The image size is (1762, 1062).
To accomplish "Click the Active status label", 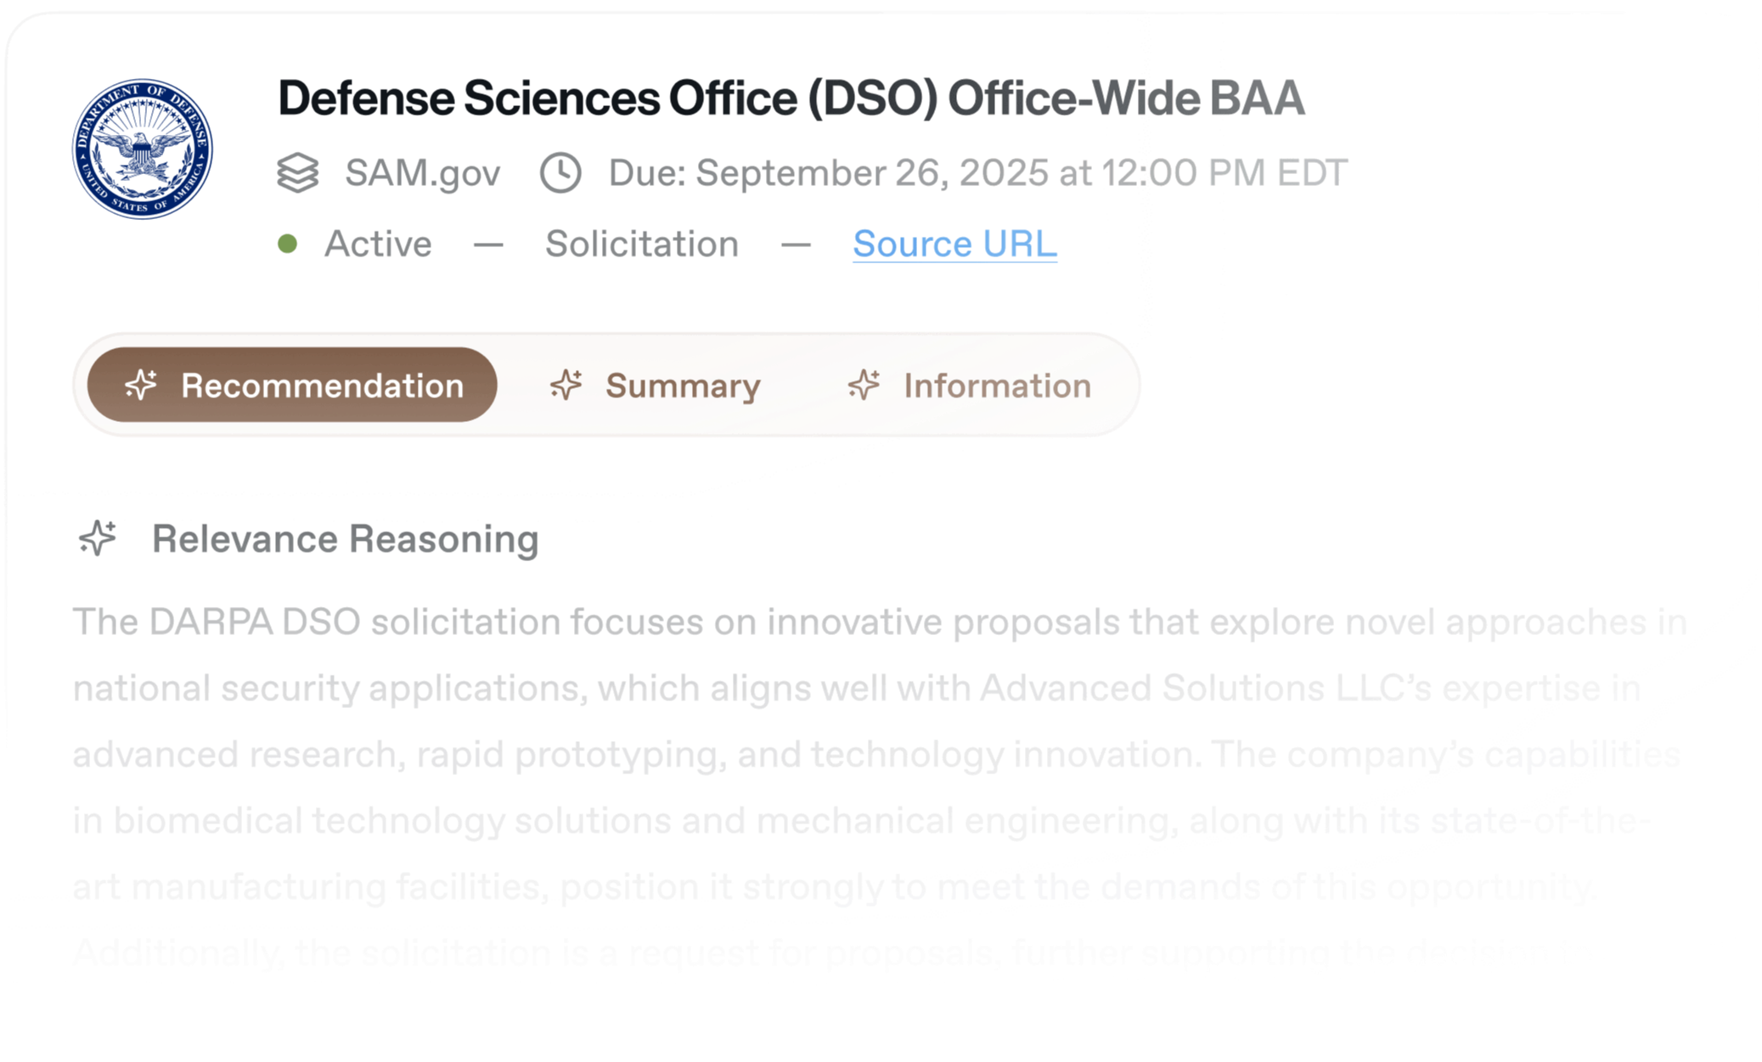I will click(x=378, y=244).
